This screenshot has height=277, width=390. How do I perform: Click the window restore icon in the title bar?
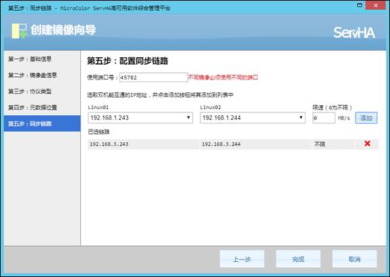pos(360,5)
